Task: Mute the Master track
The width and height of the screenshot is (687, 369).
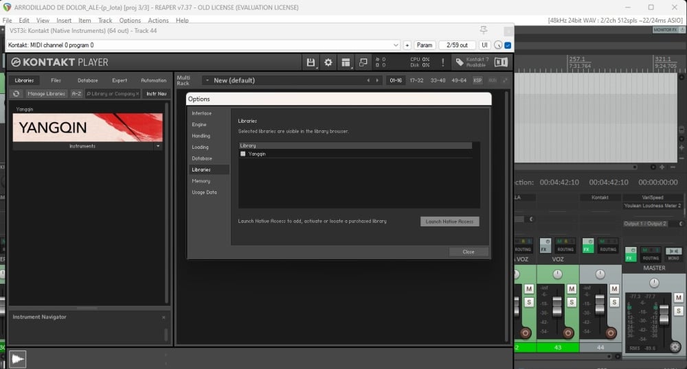Action: (678, 298)
